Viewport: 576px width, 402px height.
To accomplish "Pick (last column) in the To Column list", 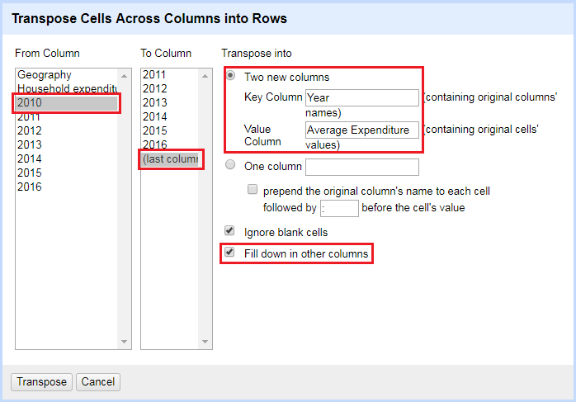I will point(170,159).
